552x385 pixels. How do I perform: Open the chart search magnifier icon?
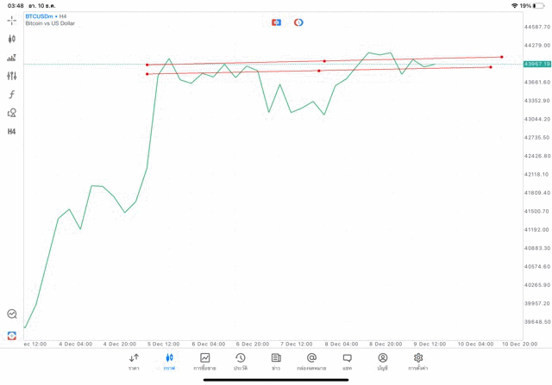click(12, 314)
